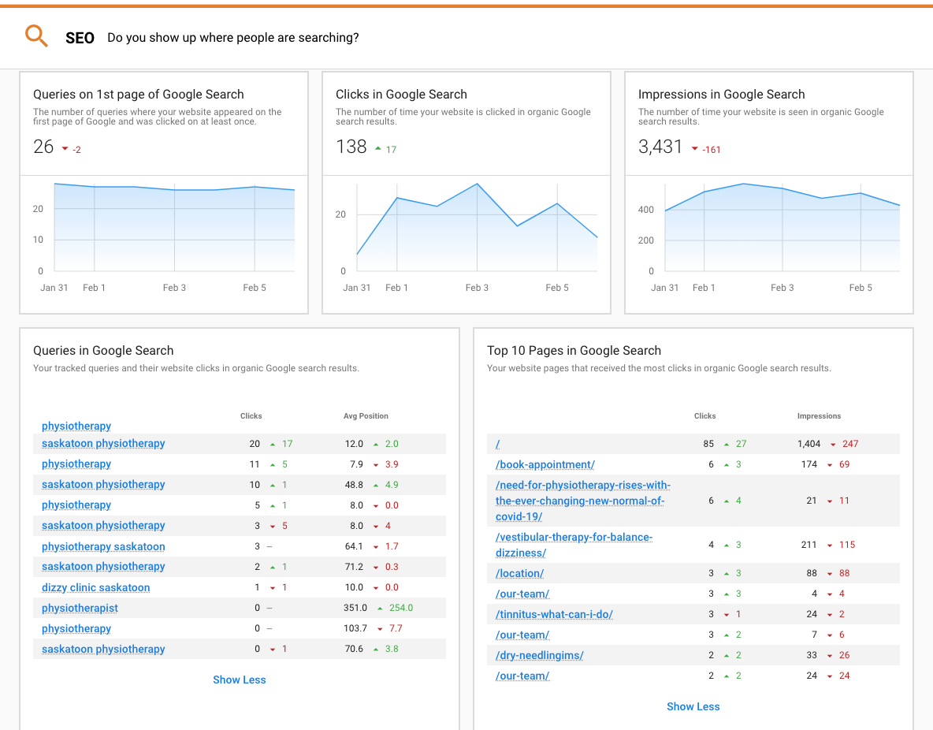Open the /tinnitus-what-can-i-do/ page
Screen dimensions: 933x730
point(554,614)
